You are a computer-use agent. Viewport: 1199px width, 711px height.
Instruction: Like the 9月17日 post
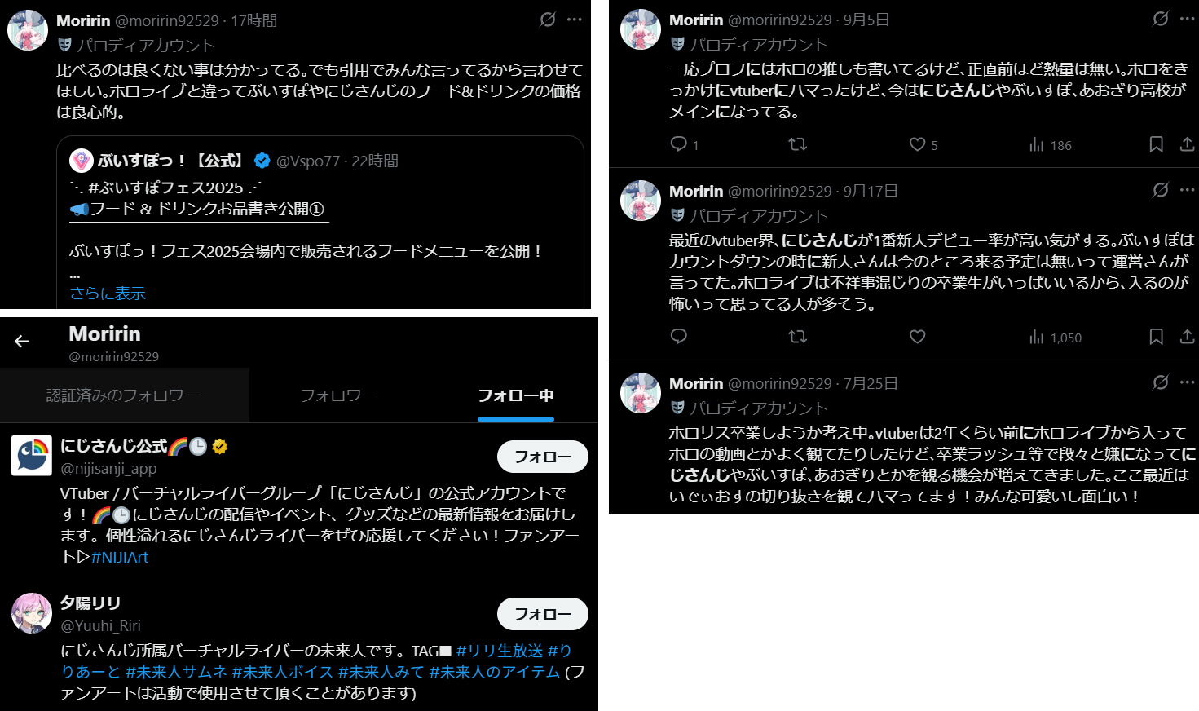point(917,337)
